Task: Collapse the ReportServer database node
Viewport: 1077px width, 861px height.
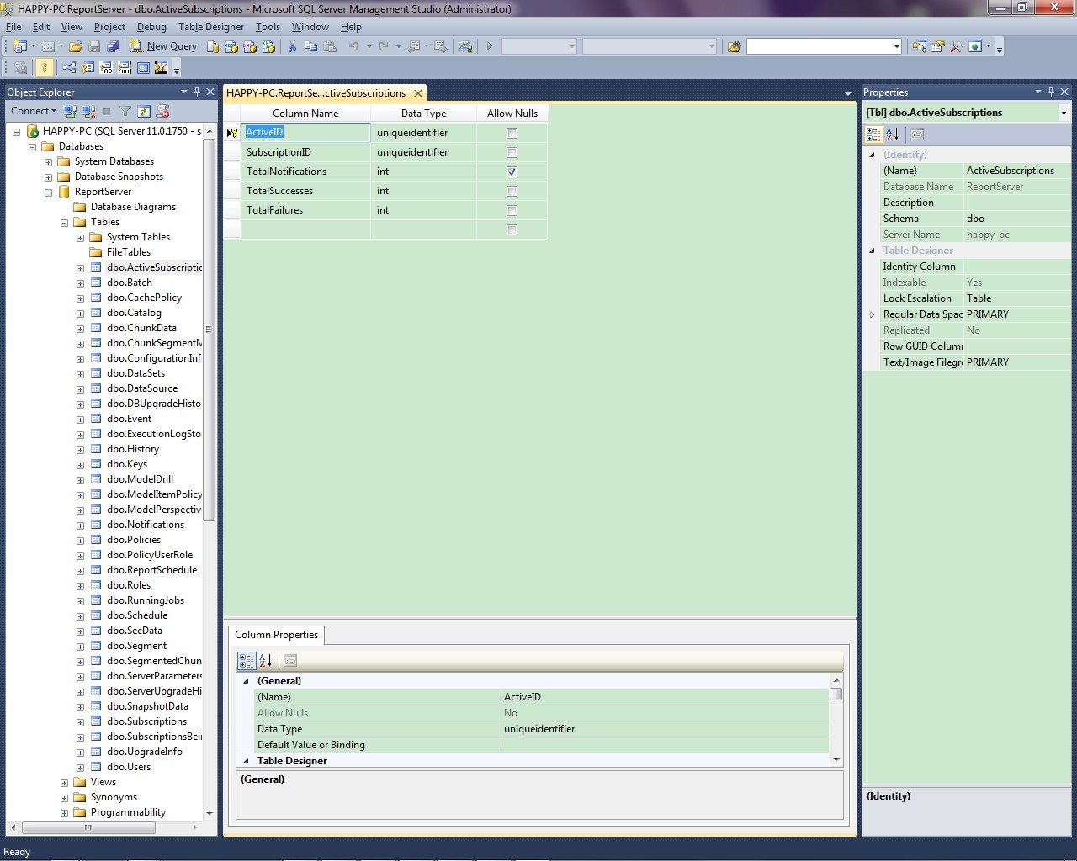Action: click(x=48, y=192)
